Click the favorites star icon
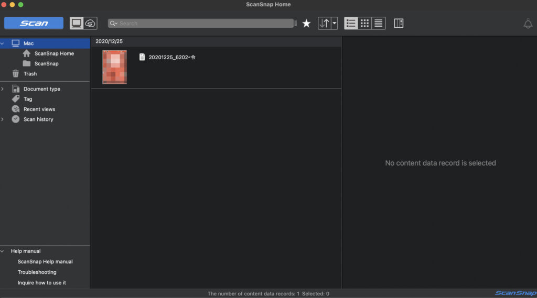537x298 pixels. coord(306,23)
